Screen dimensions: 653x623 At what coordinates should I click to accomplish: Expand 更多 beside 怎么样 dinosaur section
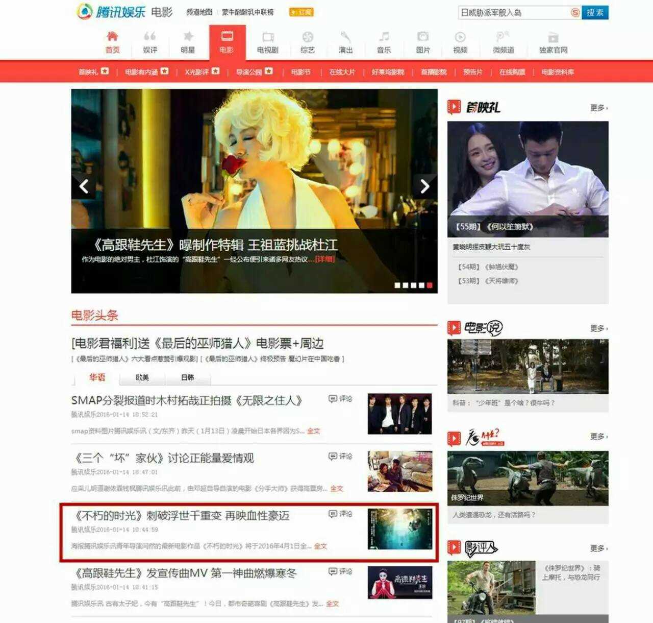(x=599, y=437)
